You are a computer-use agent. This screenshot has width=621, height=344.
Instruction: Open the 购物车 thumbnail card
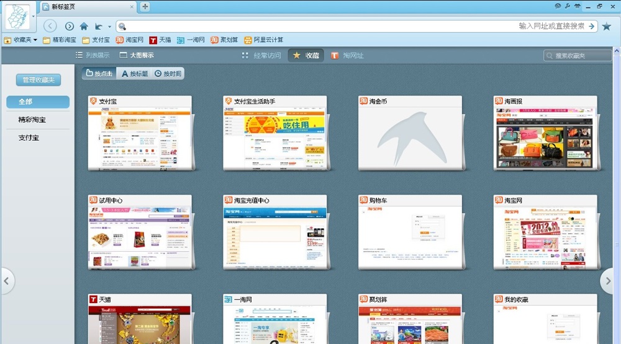pyautogui.click(x=410, y=232)
